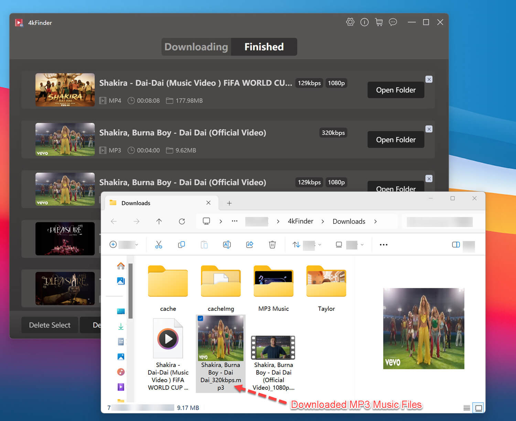This screenshot has height=421, width=516.
Task: Open the View layout dropdown
Action: [350, 245]
